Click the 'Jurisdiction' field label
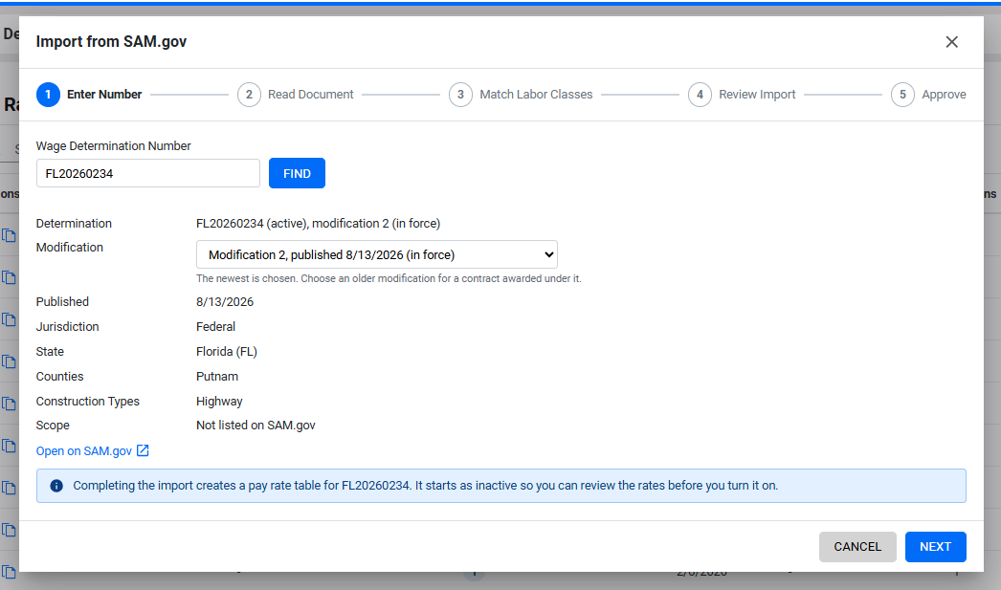The height and width of the screenshot is (590, 1001). (68, 327)
